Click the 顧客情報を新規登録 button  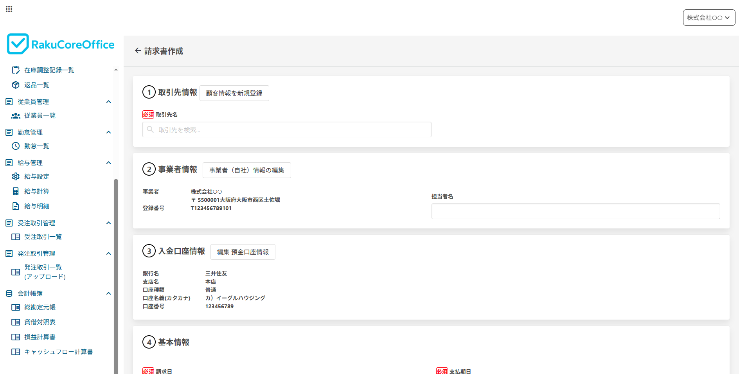click(234, 93)
